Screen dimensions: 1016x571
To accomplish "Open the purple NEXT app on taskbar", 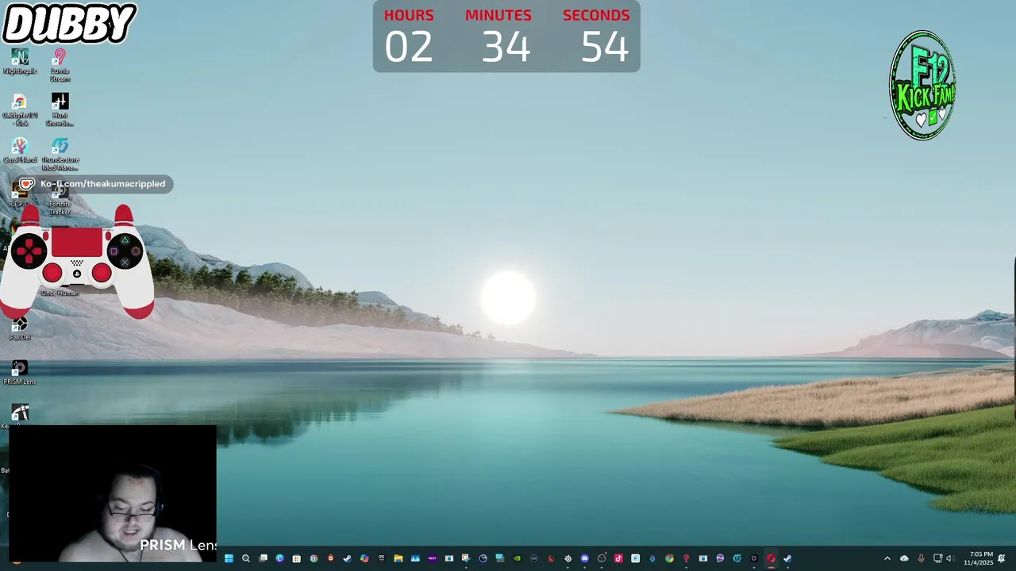I will point(433,558).
